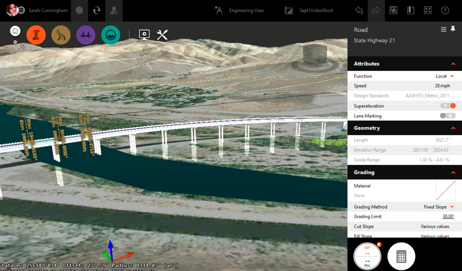Image resolution: width=462 pixels, height=271 pixels.
Task: Pin the Road panel
Action: (x=453, y=29)
